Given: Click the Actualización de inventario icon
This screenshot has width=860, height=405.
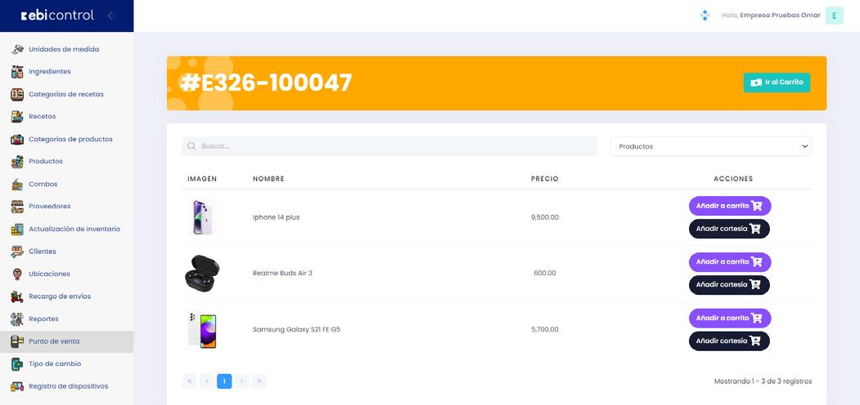Looking at the screenshot, I should 17,229.
